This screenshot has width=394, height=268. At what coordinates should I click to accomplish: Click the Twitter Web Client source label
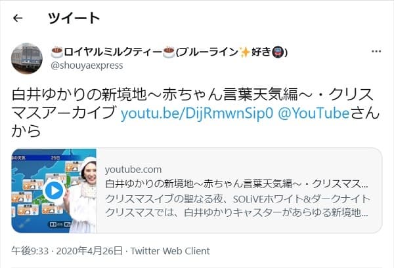170,251
